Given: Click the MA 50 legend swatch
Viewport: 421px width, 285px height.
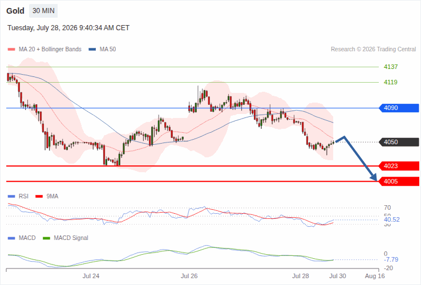Looking at the screenshot, I should pyautogui.click(x=92, y=50).
